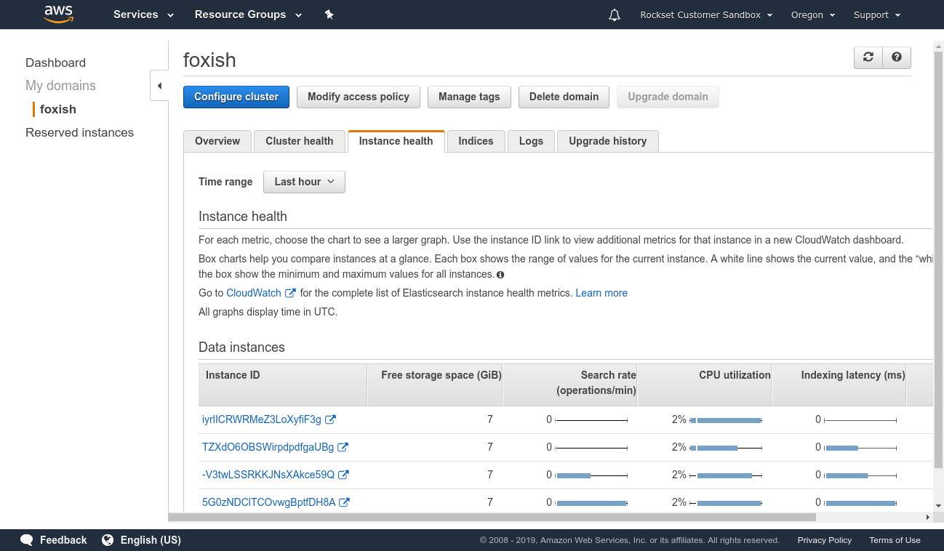This screenshot has width=944, height=551.
Task: Open the Services dropdown menu
Action: (x=143, y=15)
